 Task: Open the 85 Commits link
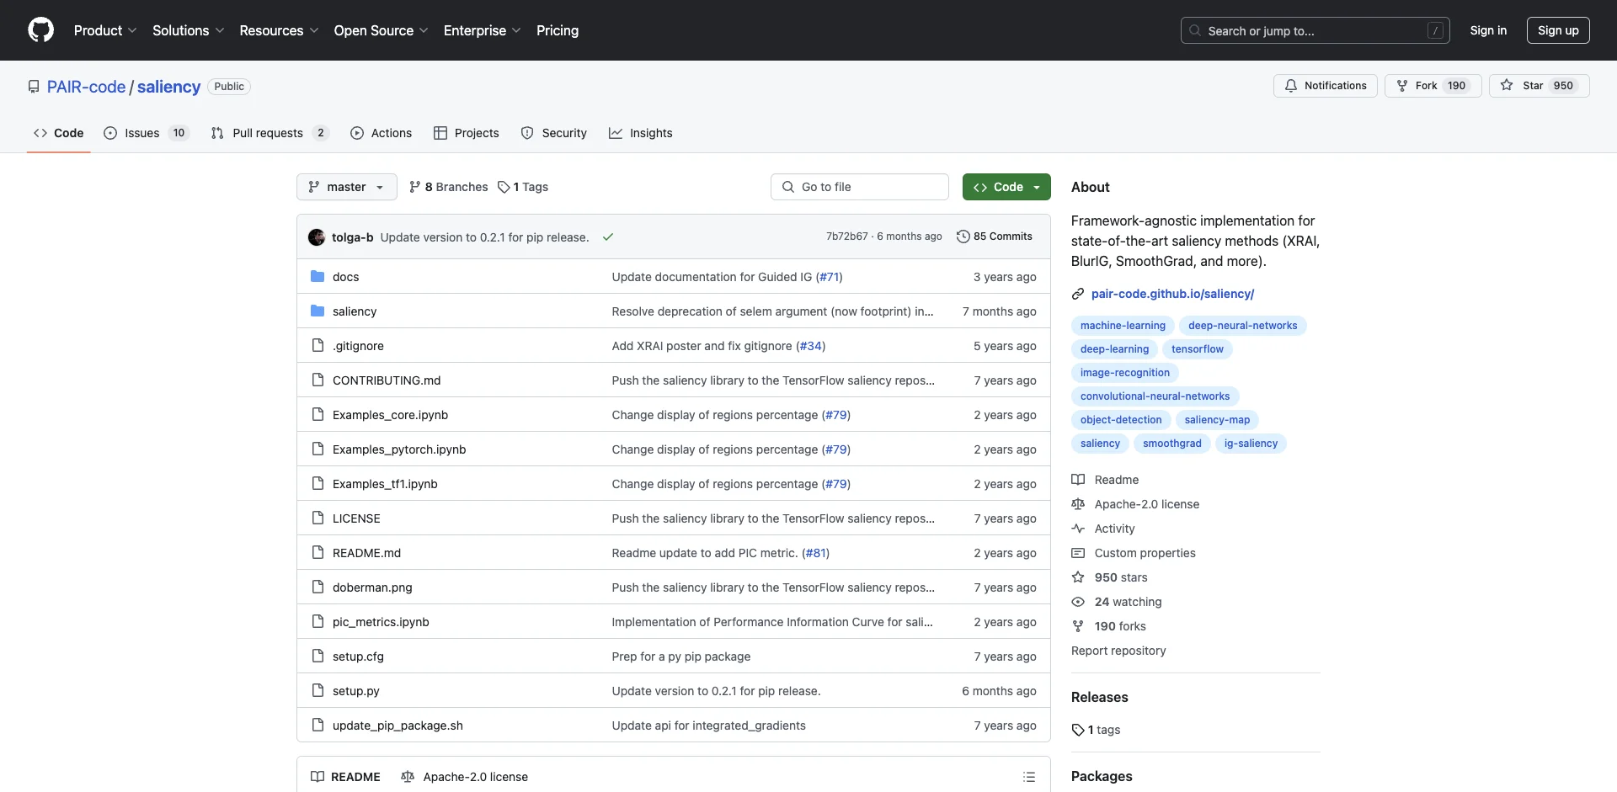[995, 237]
